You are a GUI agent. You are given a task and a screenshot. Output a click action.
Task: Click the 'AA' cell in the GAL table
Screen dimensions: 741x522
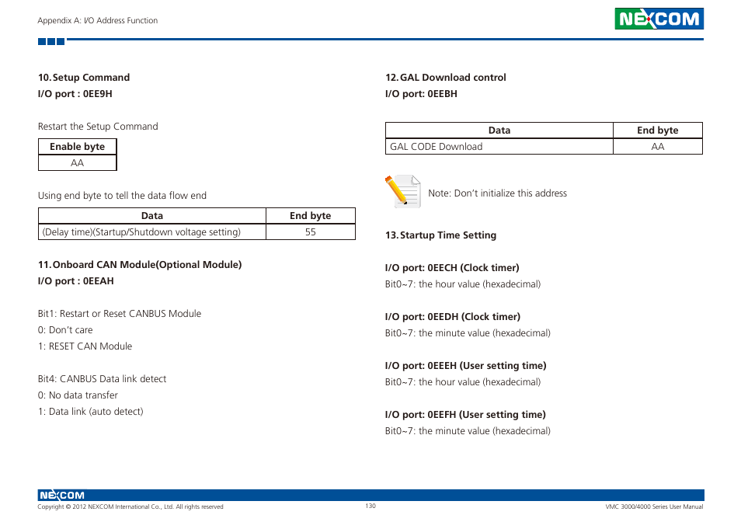pyautogui.click(x=658, y=147)
